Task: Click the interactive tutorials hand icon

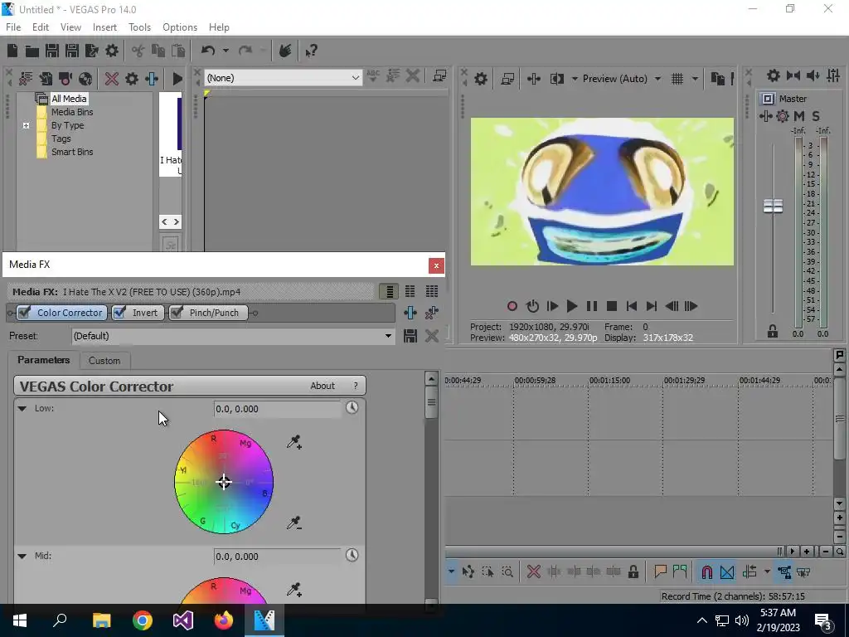Action: [x=285, y=51]
